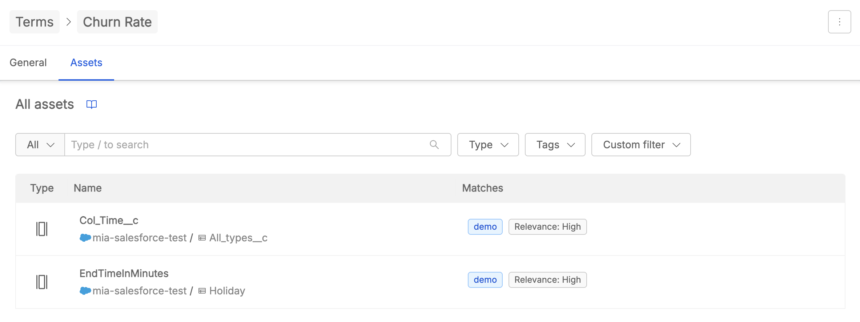Open the EndTimeInMinutes asset
The width and height of the screenshot is (860, 322).
pos(124,273)
